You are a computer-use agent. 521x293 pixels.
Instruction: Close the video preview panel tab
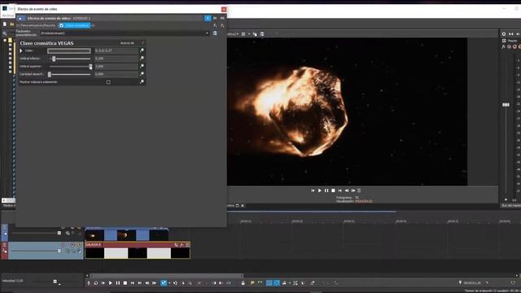coord(243,206)
